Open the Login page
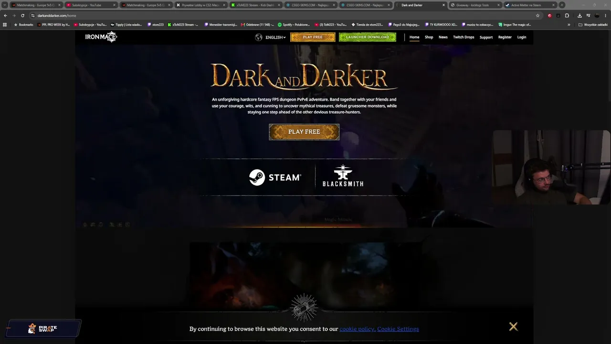Image resolution: width=611 pixels, height=344 pixels. pyautogui.click(x=522, y=37)
